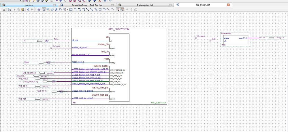Click the Symbol tool gate icon

click(61, 10)
